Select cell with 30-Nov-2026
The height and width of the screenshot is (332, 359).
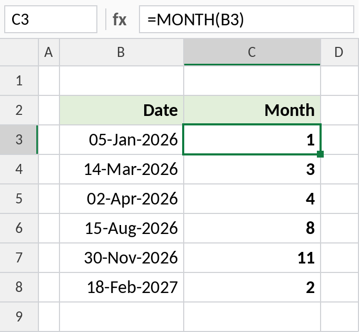click(122, 258)
